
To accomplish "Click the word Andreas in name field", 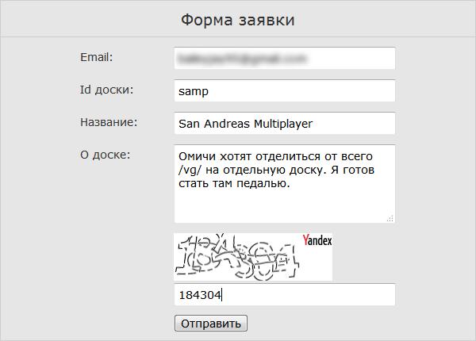I will tap(227, 124).
